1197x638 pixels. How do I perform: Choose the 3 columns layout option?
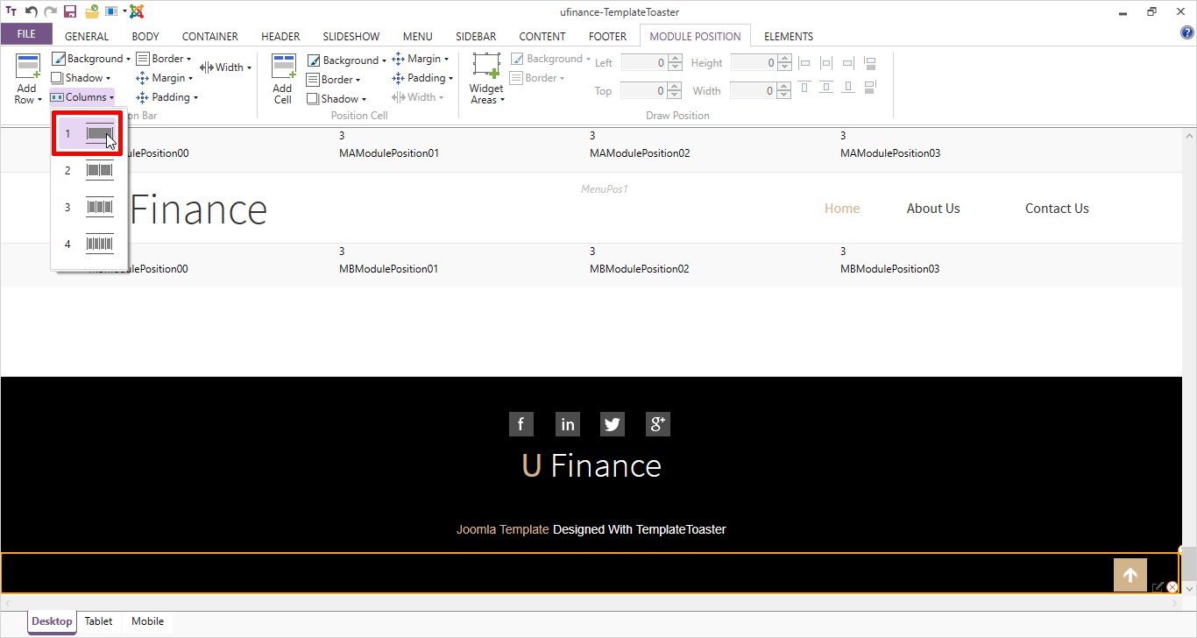click(89, 208)
